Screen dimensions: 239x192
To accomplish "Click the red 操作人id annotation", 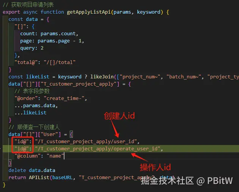I will (156, 167).
